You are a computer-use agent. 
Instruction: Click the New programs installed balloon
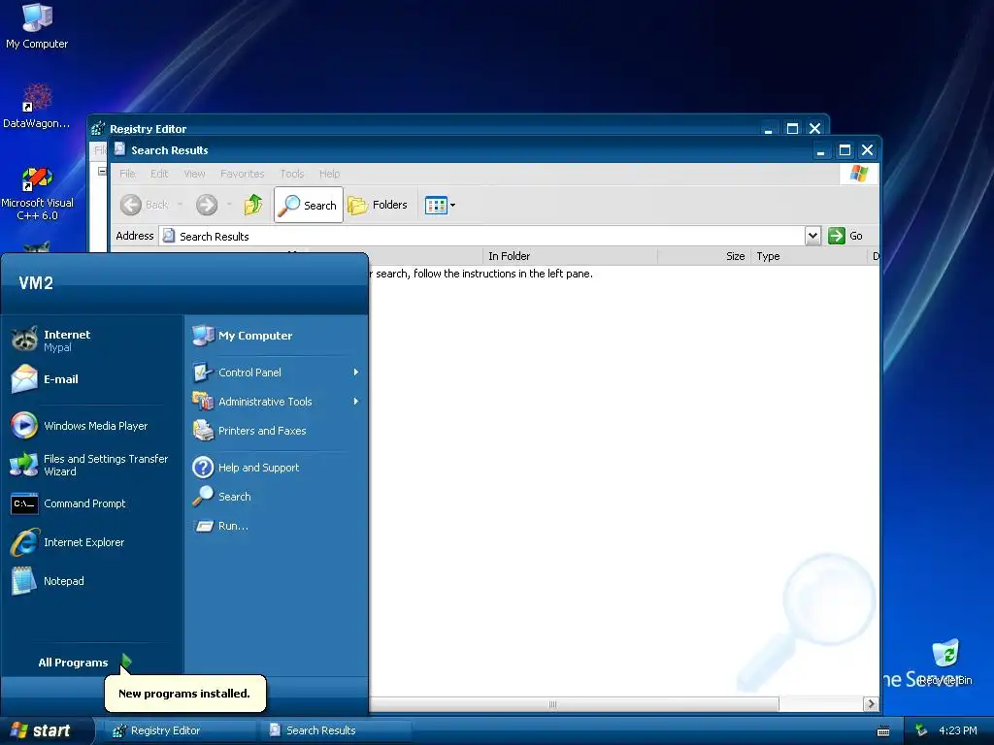click(x=184, y=693)
